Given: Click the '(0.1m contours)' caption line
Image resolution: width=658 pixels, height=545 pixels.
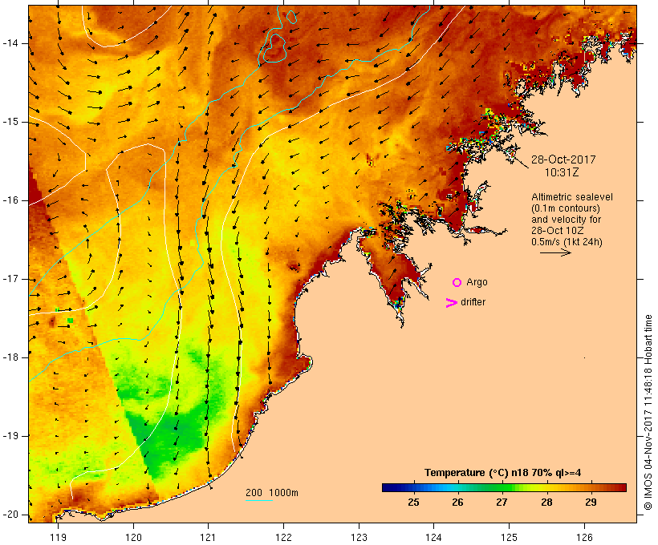Looking at the screenshot, I should [x=566, y=208].
